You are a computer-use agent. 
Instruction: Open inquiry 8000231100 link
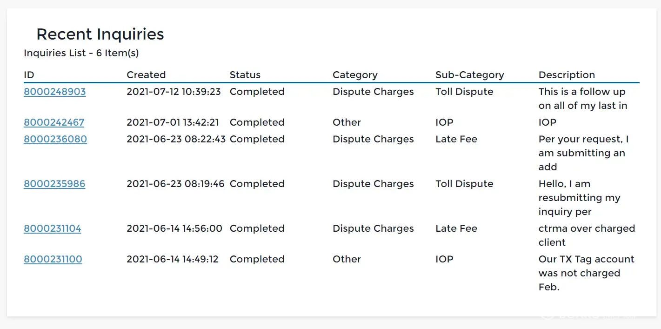click(x=53, y=259)
